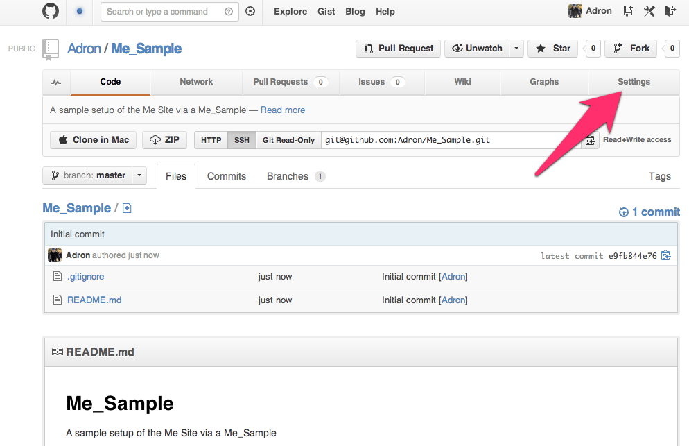The image size is (689, 446).
Task: Click the latest commit e9fb844e76 hash
Action: pos(632,256)
